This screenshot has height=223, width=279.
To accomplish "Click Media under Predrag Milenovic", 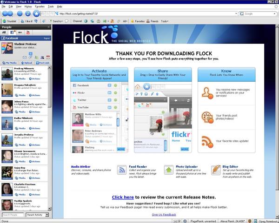I will [20, 79].
